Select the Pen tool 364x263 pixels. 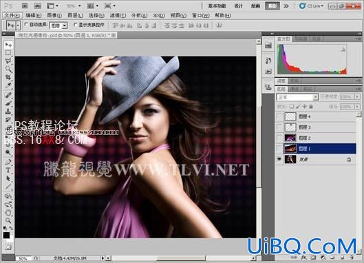tap(8, 162)
